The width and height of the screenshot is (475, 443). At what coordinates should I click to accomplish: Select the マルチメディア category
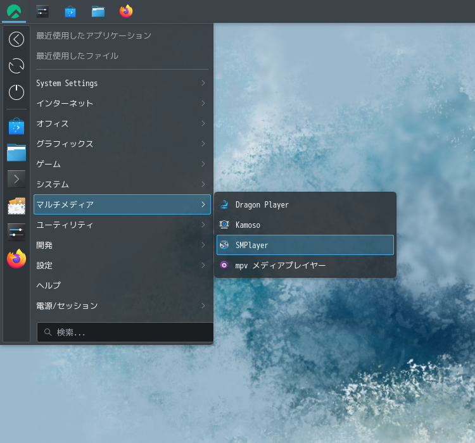122,204
